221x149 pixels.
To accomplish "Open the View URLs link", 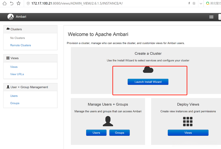I will (17, 74).
